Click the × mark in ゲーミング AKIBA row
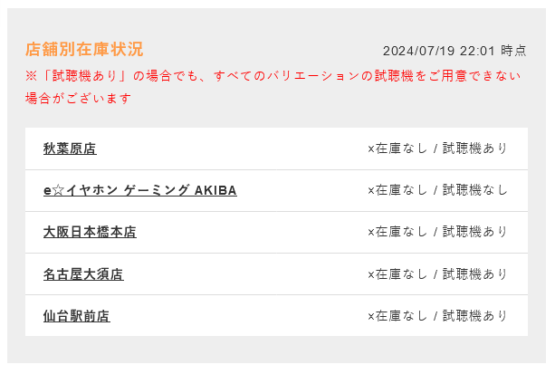This screenshot has width=555, height=374. (x=371, y=191)
